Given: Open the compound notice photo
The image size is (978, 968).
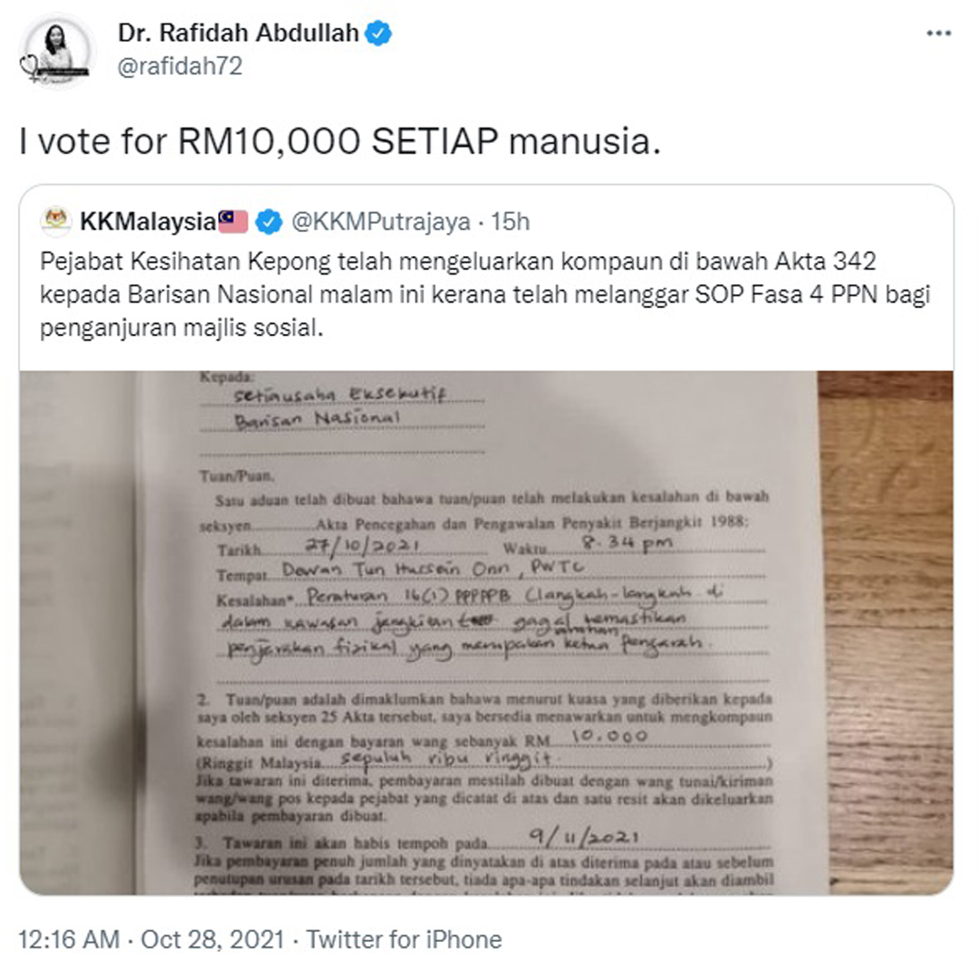Looking at the screenshot, I should coord(486,632).
